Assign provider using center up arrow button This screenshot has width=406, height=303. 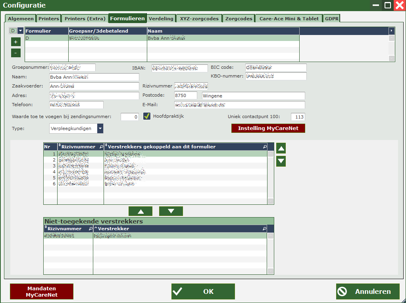point(140,211)
